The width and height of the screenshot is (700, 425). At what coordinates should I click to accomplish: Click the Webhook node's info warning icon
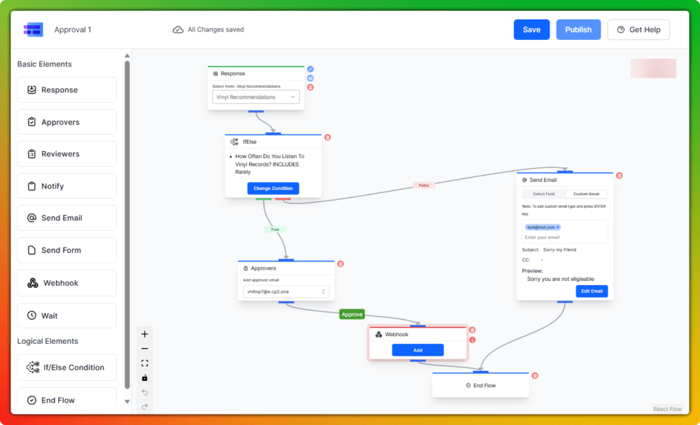click(x=472, y=340)
